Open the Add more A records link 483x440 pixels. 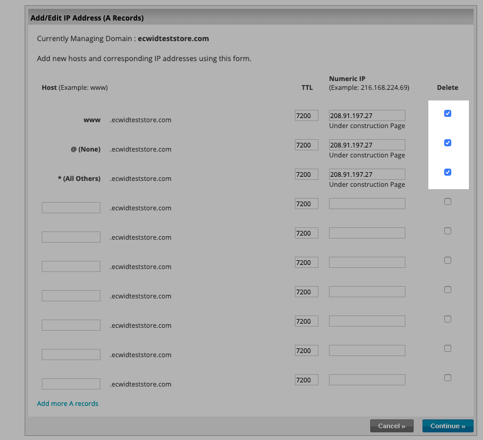click(67, 403)
